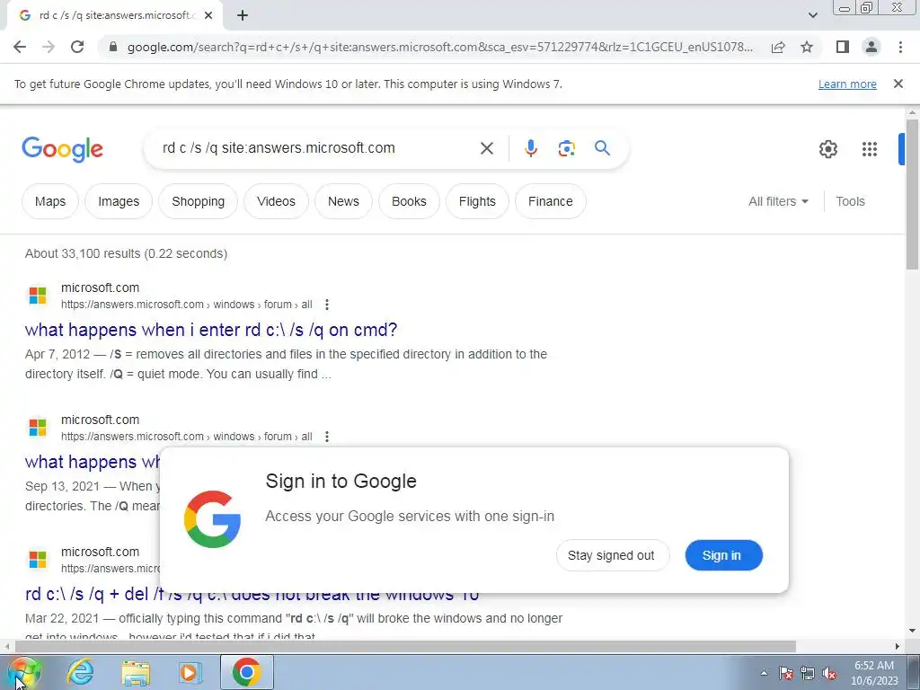Open tab search chevron in title bar
This screenshot has width=920, height=690.
pos(812,15)
